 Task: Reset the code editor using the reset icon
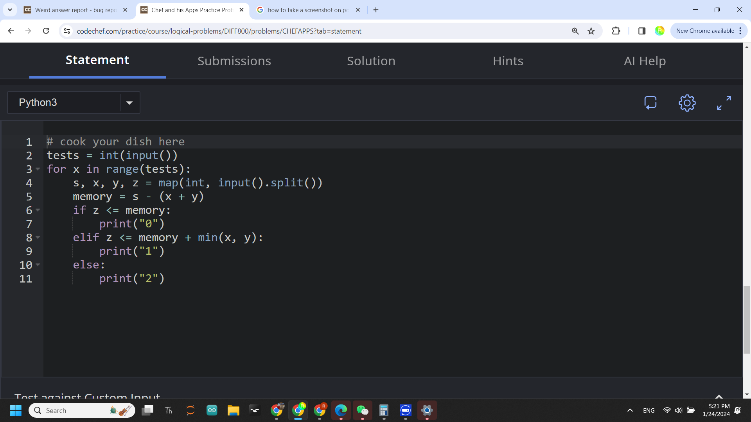point(650,103)
